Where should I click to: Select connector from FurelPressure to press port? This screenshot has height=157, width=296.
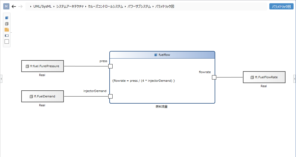pyautogui.click(x=86, y=66)
